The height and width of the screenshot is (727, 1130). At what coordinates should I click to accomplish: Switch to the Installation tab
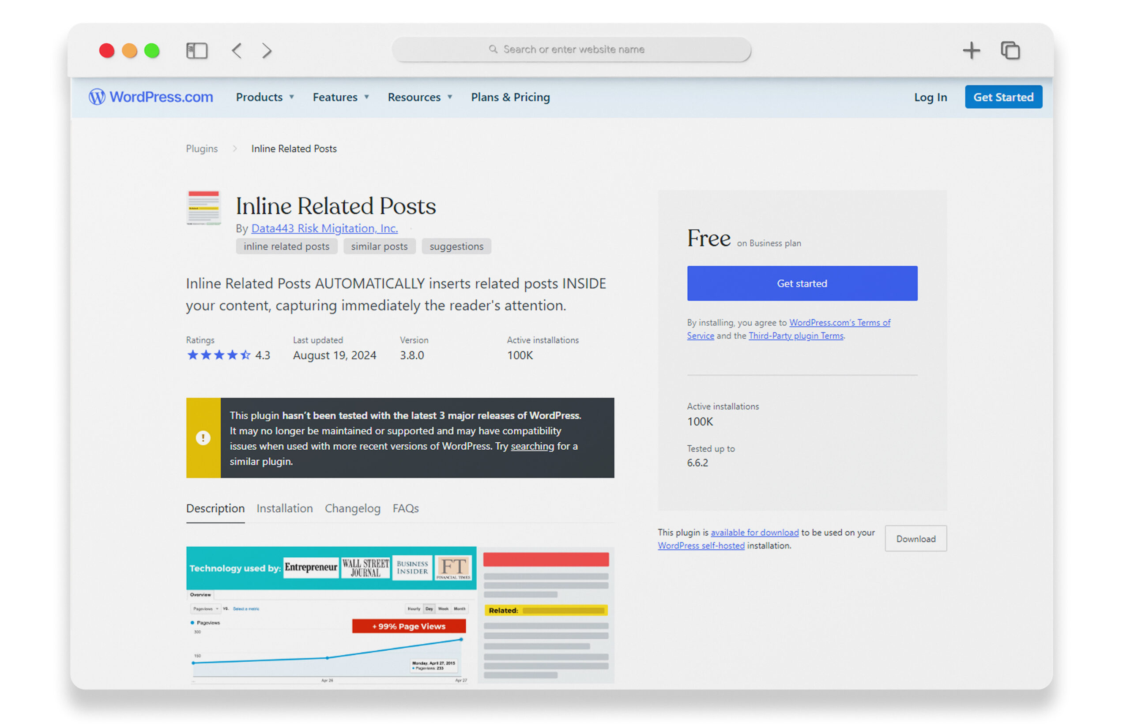click(285, 508)
